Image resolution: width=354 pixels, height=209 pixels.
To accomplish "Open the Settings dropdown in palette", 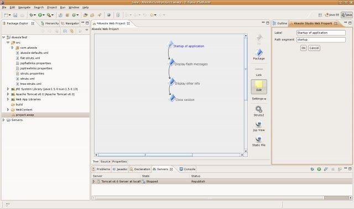I will click(259, 99).
